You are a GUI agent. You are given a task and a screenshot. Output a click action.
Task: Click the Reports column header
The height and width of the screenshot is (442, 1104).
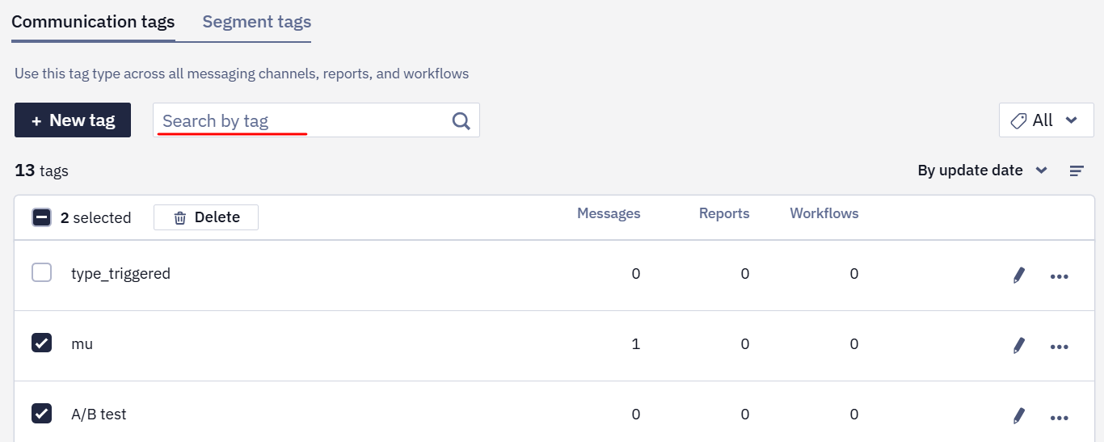click(x=724, y=213)
